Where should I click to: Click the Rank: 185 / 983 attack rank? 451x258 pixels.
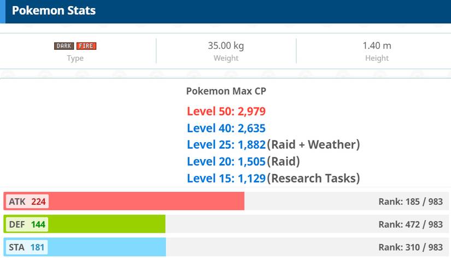pos(411,202)
